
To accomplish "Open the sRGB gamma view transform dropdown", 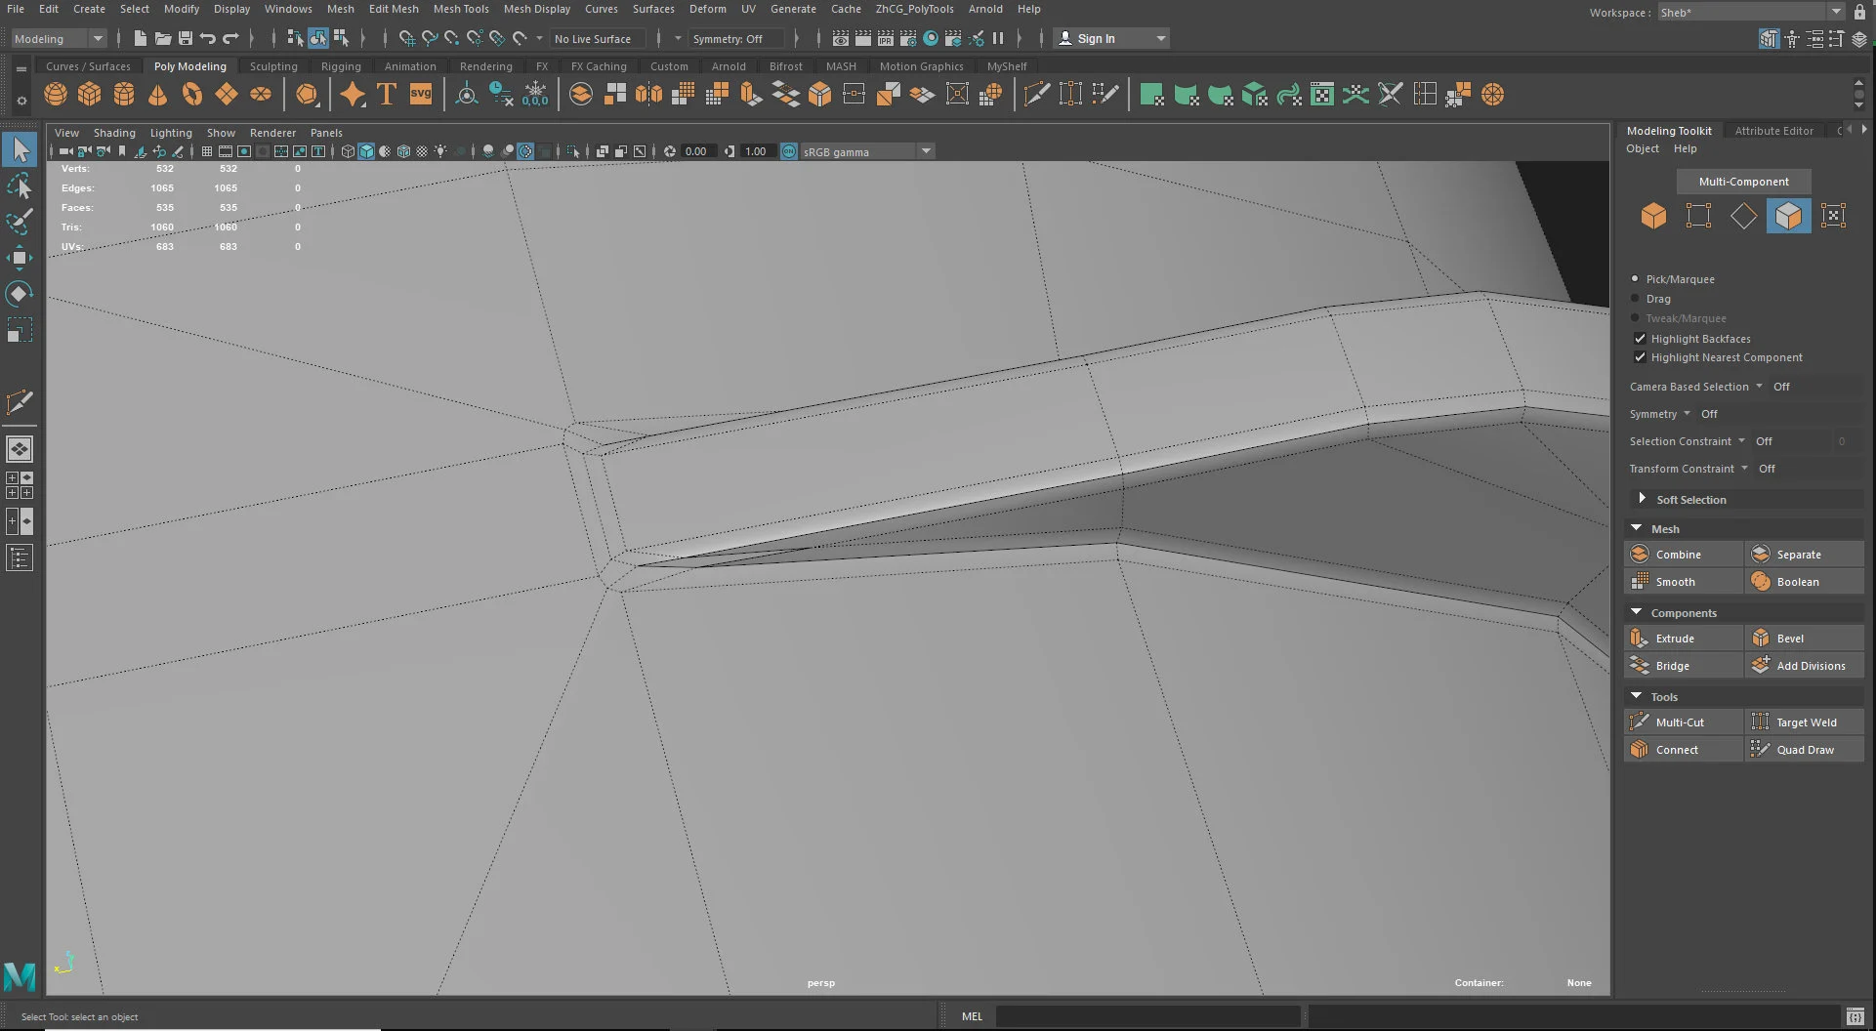I will (x=867, y=151).
